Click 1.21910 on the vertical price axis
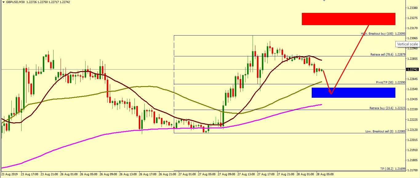 point(413,150)
